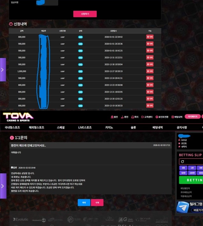
Task: Click the 마이페이지 my page button
Action: 192,117
